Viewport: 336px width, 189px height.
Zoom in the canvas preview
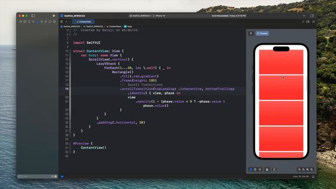coord(311,170)
